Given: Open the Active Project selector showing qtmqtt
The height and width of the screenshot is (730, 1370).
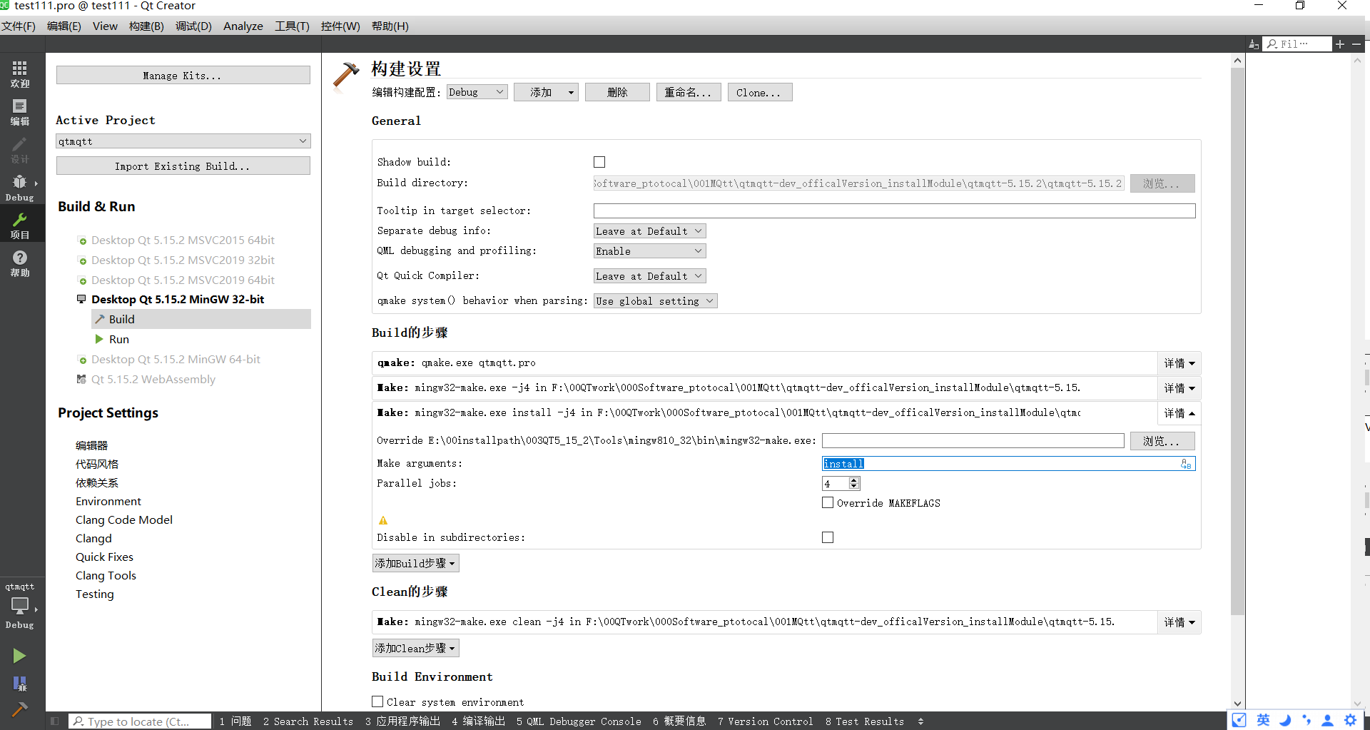Looking at the screenshot, I should tap(183, 141).
